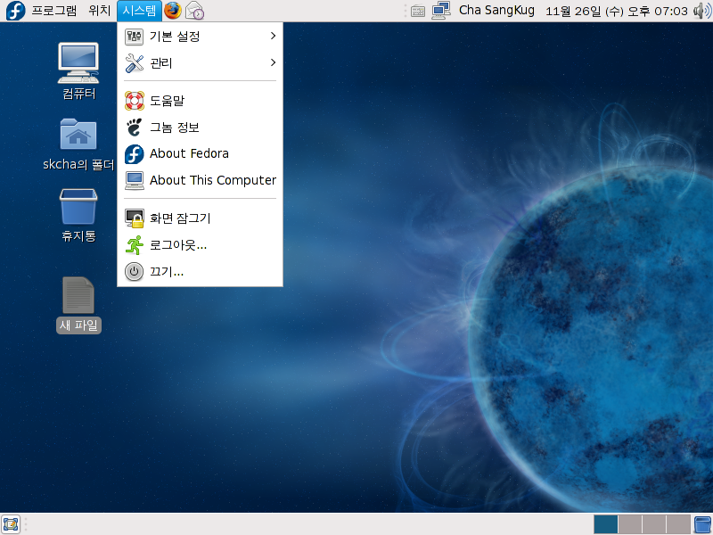Open the network connection status icon
Image resolution: width=713 pixels, height=535 pixels.
(x=440, y=11)
